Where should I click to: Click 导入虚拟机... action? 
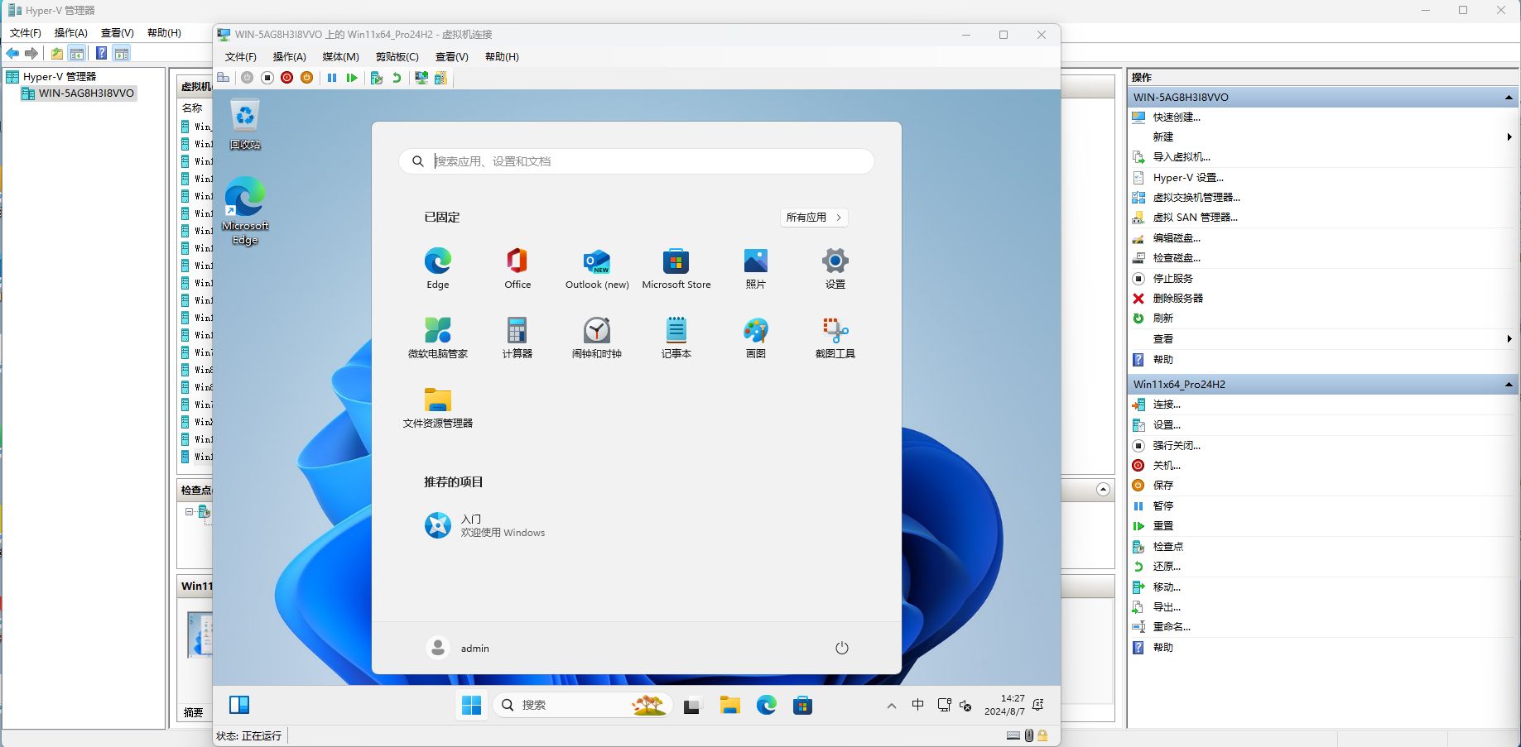click(1182, 157)
